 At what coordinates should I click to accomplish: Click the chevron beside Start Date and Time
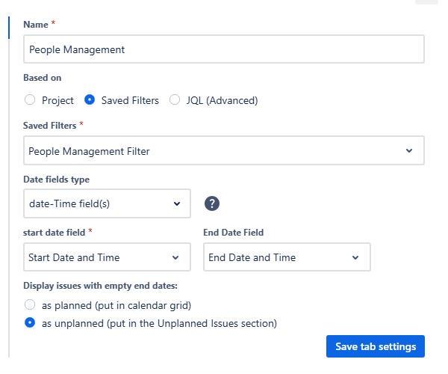point(176,257)
